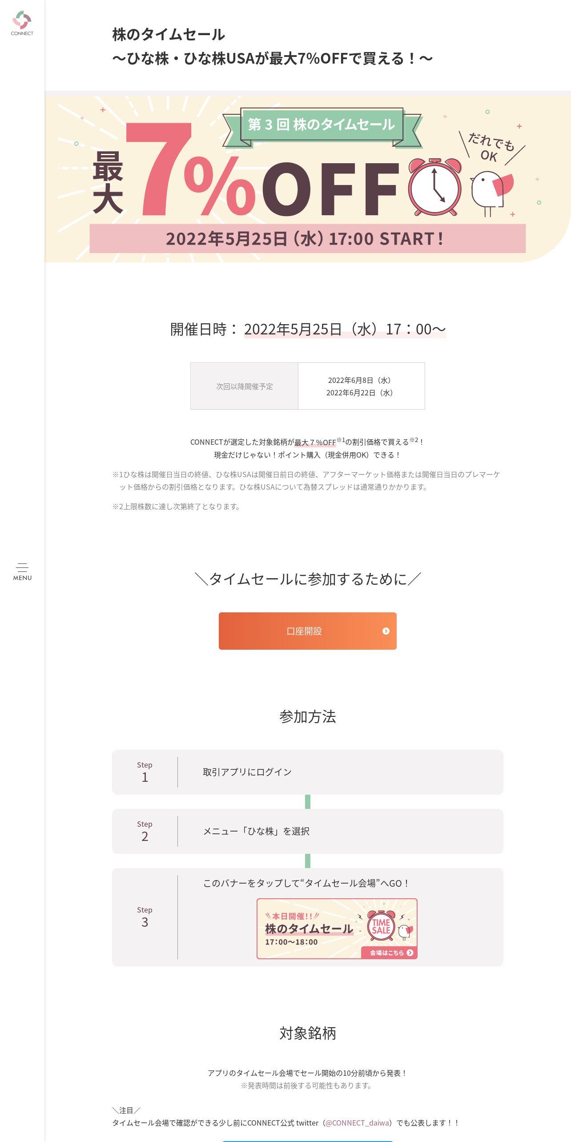
Task: Click the 対象銘柄 section heading
Action: click(x=307, y=1033)
